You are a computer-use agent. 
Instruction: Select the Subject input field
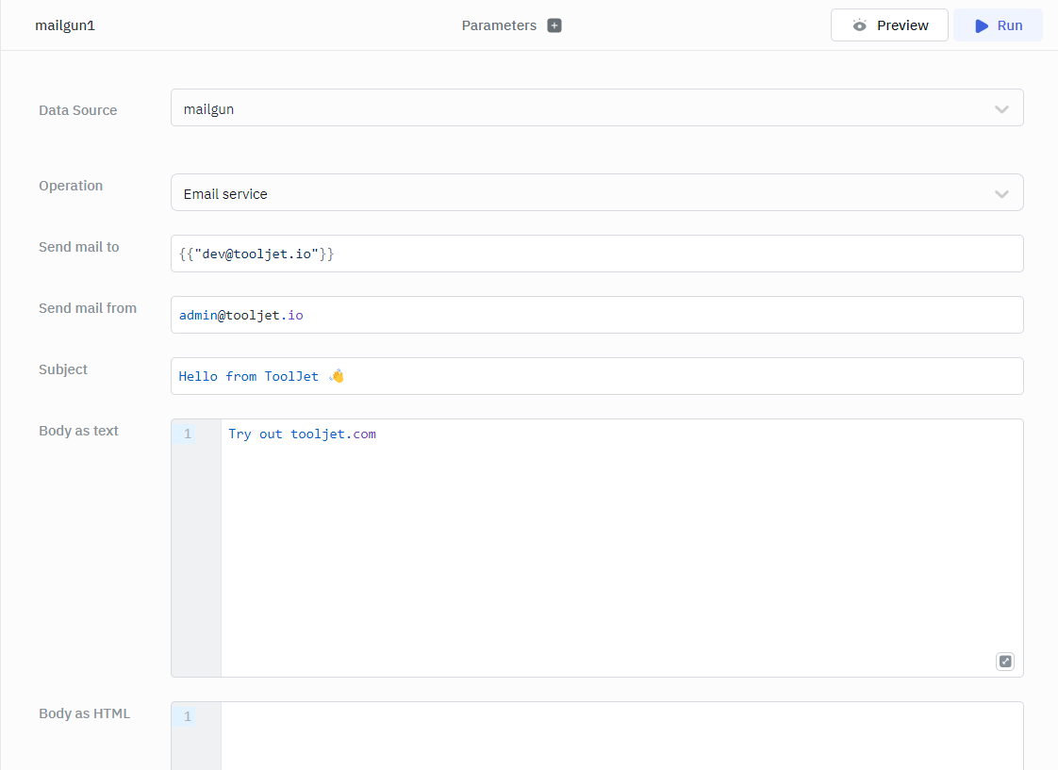pyautogui.click(x=596, y=377)
